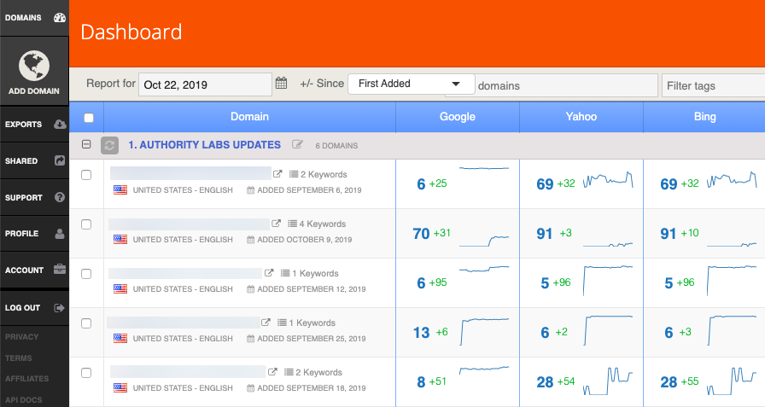
Task: Click Bing rank 28 in September 18 row
Action: pyautogui.click(x=669, y=382)
